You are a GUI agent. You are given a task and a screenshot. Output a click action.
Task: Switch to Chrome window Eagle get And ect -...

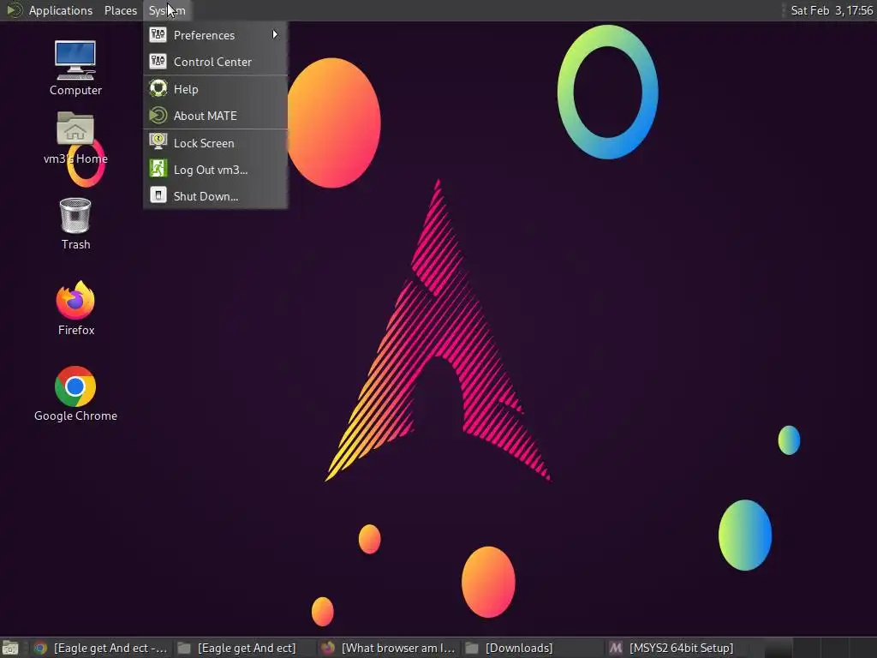tap(101, 648)
